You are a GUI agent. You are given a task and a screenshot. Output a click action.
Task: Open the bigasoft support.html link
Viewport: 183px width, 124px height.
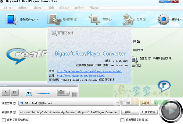click(81, 76)
